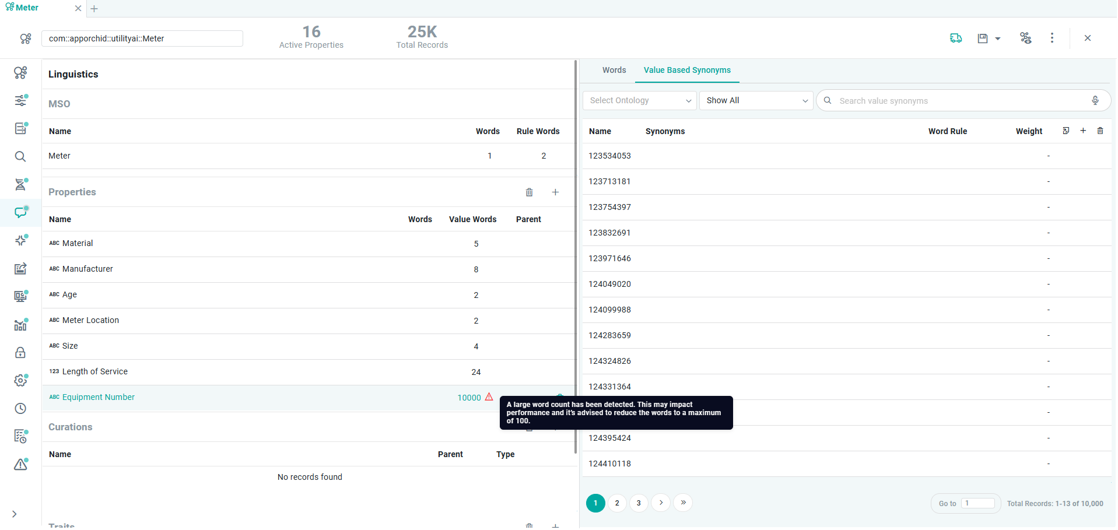The width and height of the screenshot is (1118, 530).
Task: Go to page 2 of synonyms
Action: tap(617, 503)
